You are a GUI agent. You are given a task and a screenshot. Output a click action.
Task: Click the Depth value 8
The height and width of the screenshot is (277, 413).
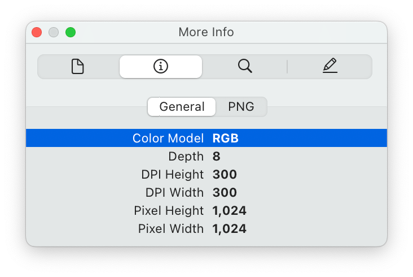coord(217,156)
